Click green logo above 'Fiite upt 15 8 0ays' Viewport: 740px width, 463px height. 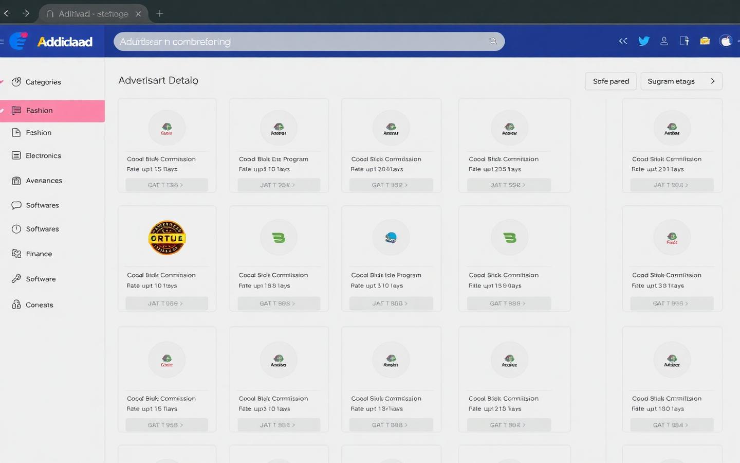click(x=510, y=238)
